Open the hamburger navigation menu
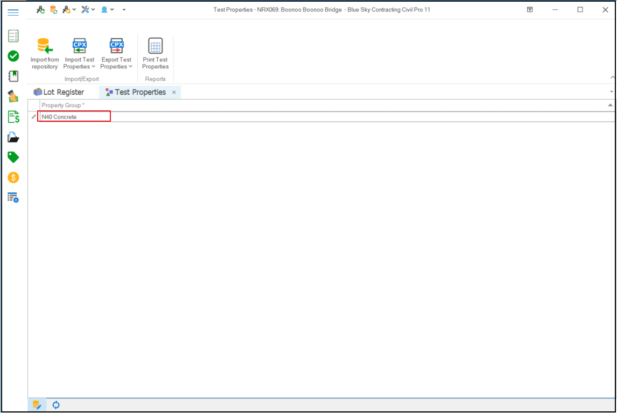Screen dimensions: 617x413 [x=13, y=12]
